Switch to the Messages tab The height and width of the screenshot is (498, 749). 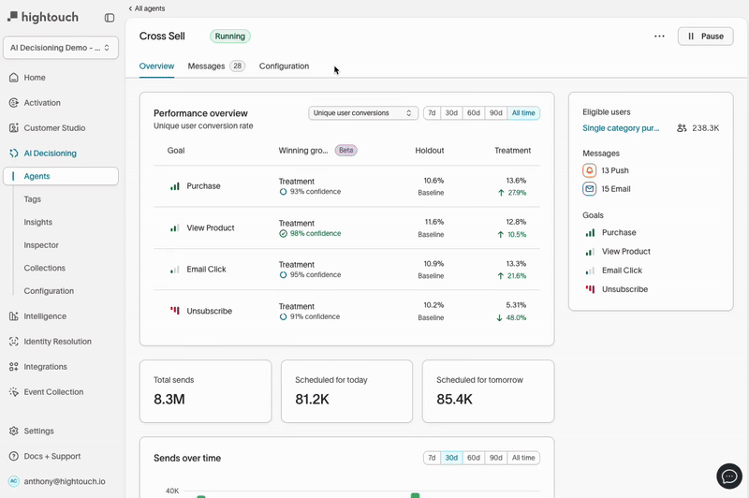tap(207, 66)
